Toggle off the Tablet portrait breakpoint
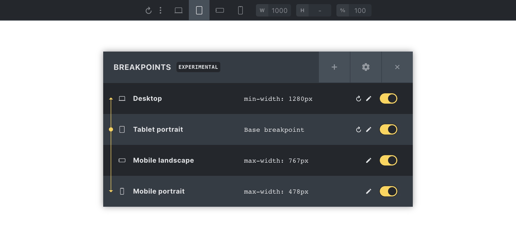 389,129
